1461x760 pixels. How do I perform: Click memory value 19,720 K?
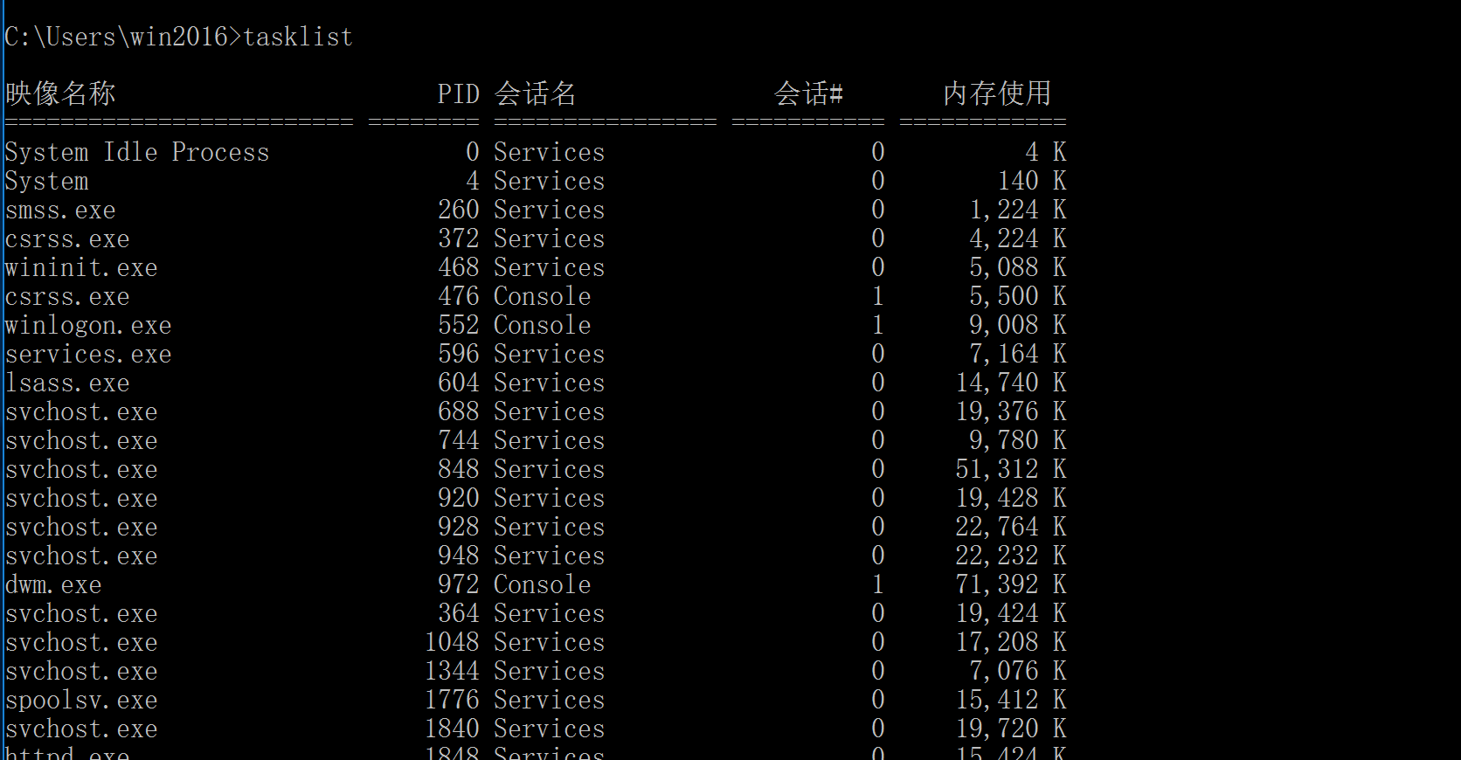1011,729
